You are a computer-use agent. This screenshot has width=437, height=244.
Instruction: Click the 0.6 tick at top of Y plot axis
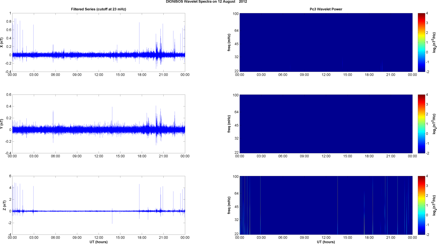8,95
